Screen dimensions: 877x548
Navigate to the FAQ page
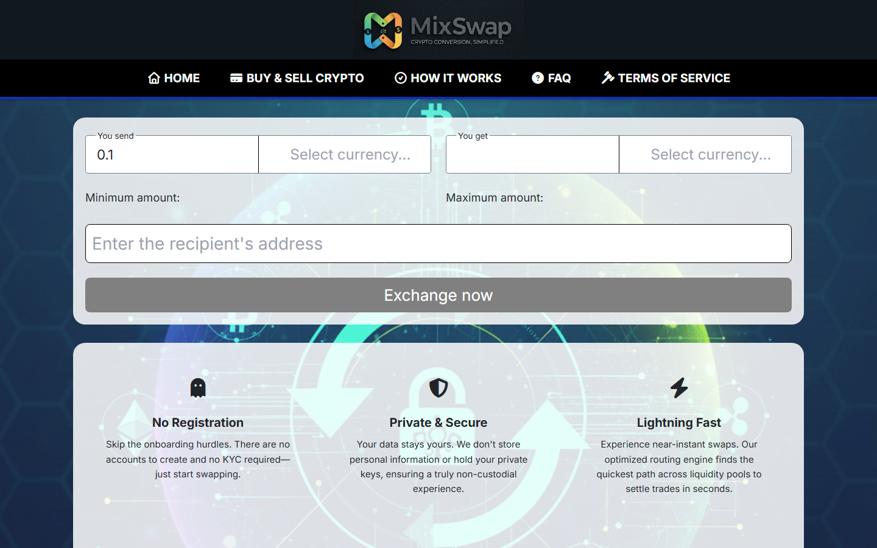click(551, 78)
